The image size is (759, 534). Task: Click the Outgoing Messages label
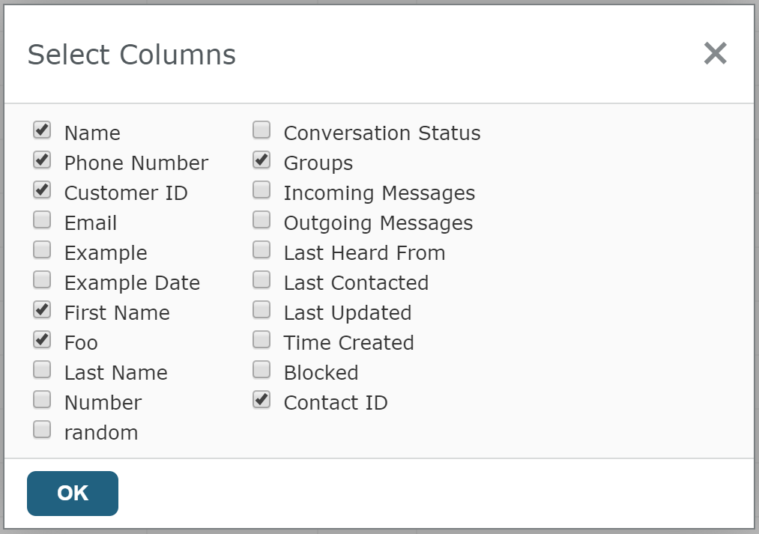[378, 223]
